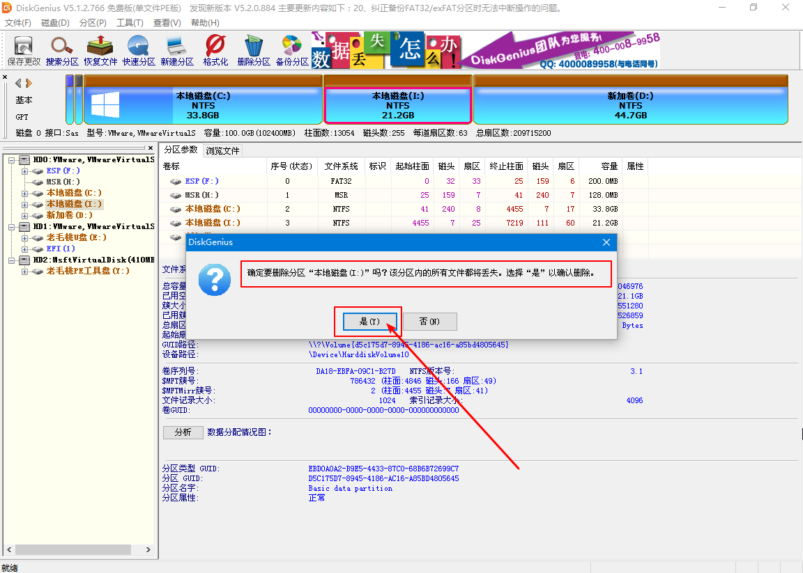Confirm deletion with 是(Y) button
The width and height of the screenshot is (803, 573).
click(369, 321)
